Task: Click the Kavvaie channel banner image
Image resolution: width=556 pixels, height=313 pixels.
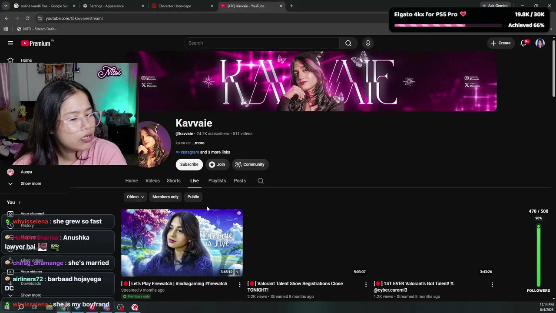Action: click(x=311, y=81)
